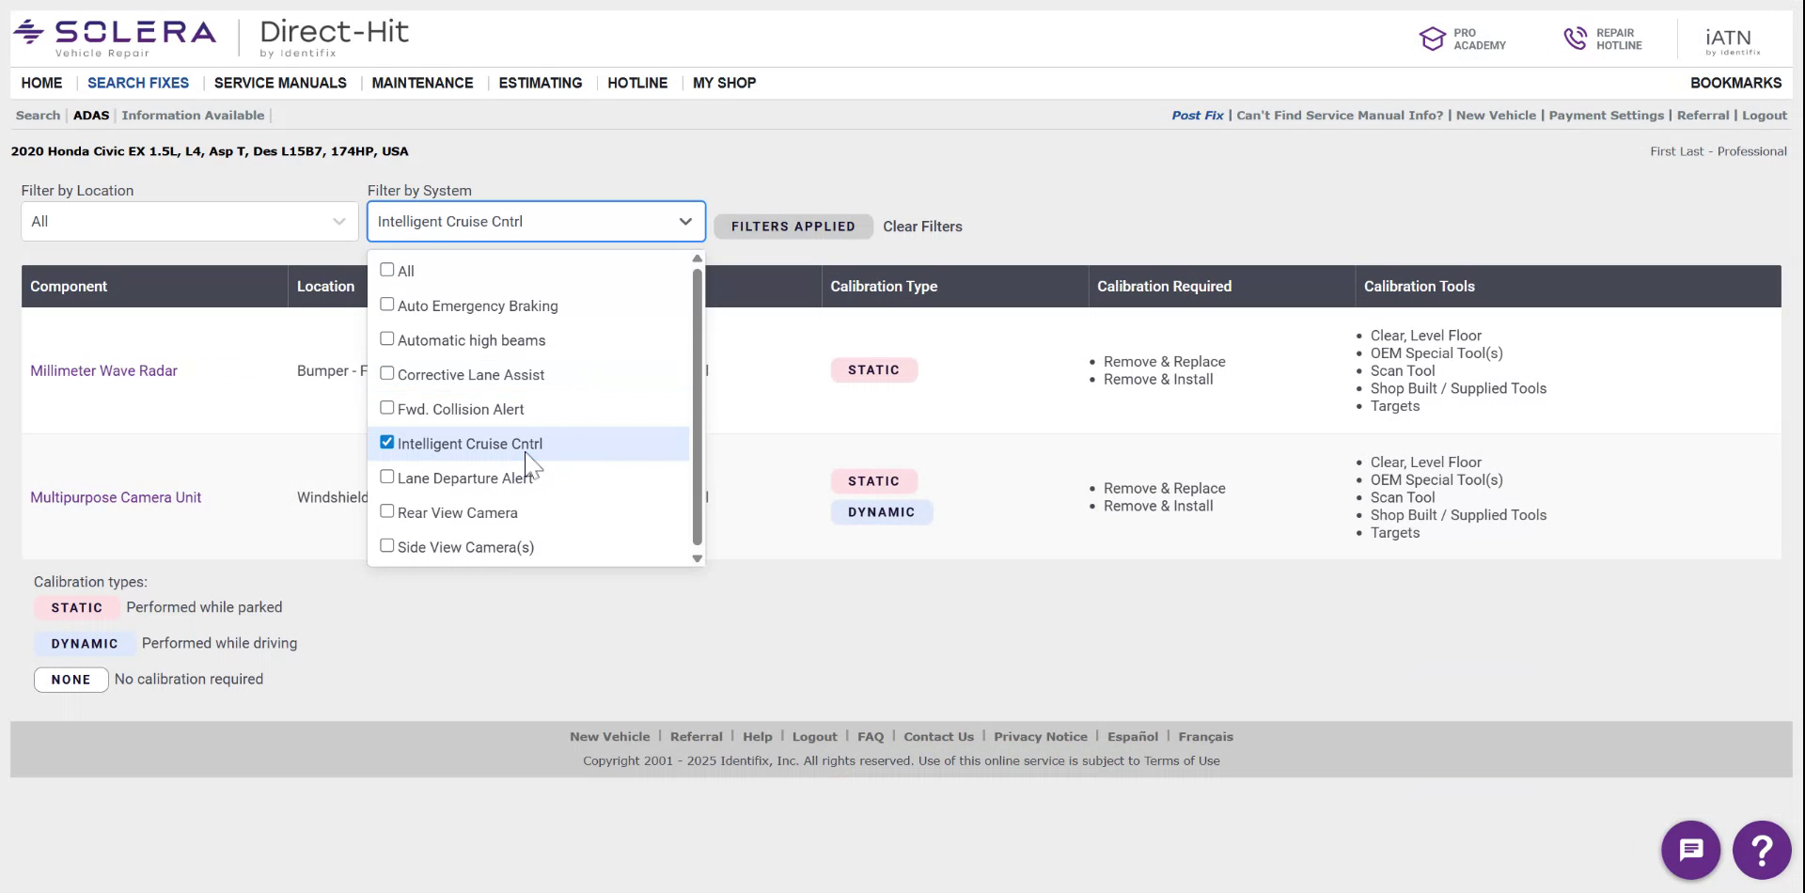Click the Repair Hotline phone icon
This screenshot has width=1805, height=893.
(1577, 38)
